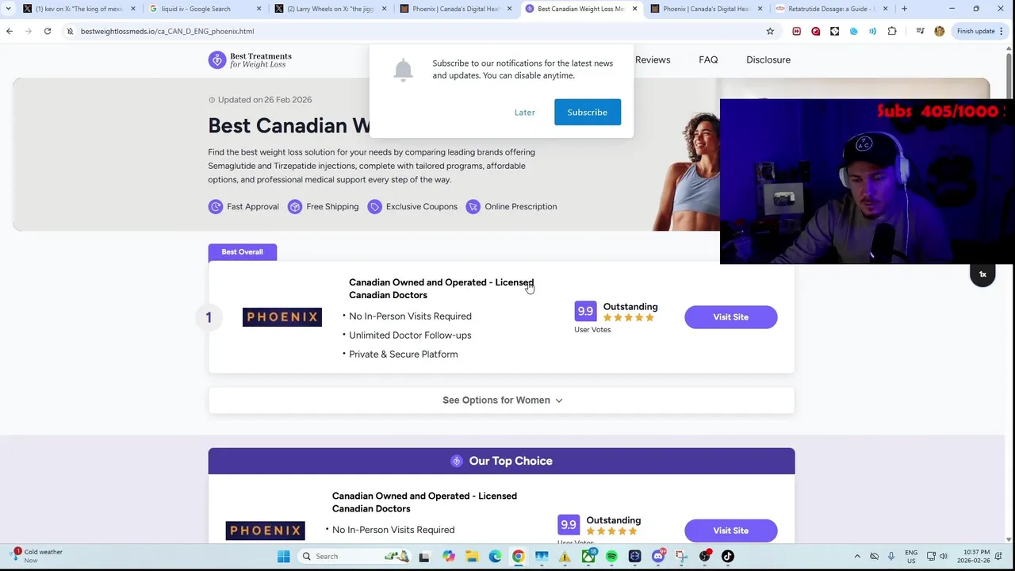Open the Copilot icon in the taskbar
Screen dimensions: 1015x571
point(449,556)
